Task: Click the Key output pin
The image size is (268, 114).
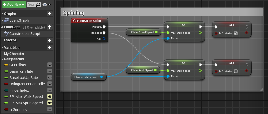Action: coord(104,39)
